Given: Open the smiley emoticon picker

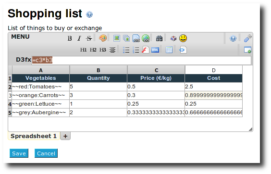Looking at the screenshot, I should 183,38.
